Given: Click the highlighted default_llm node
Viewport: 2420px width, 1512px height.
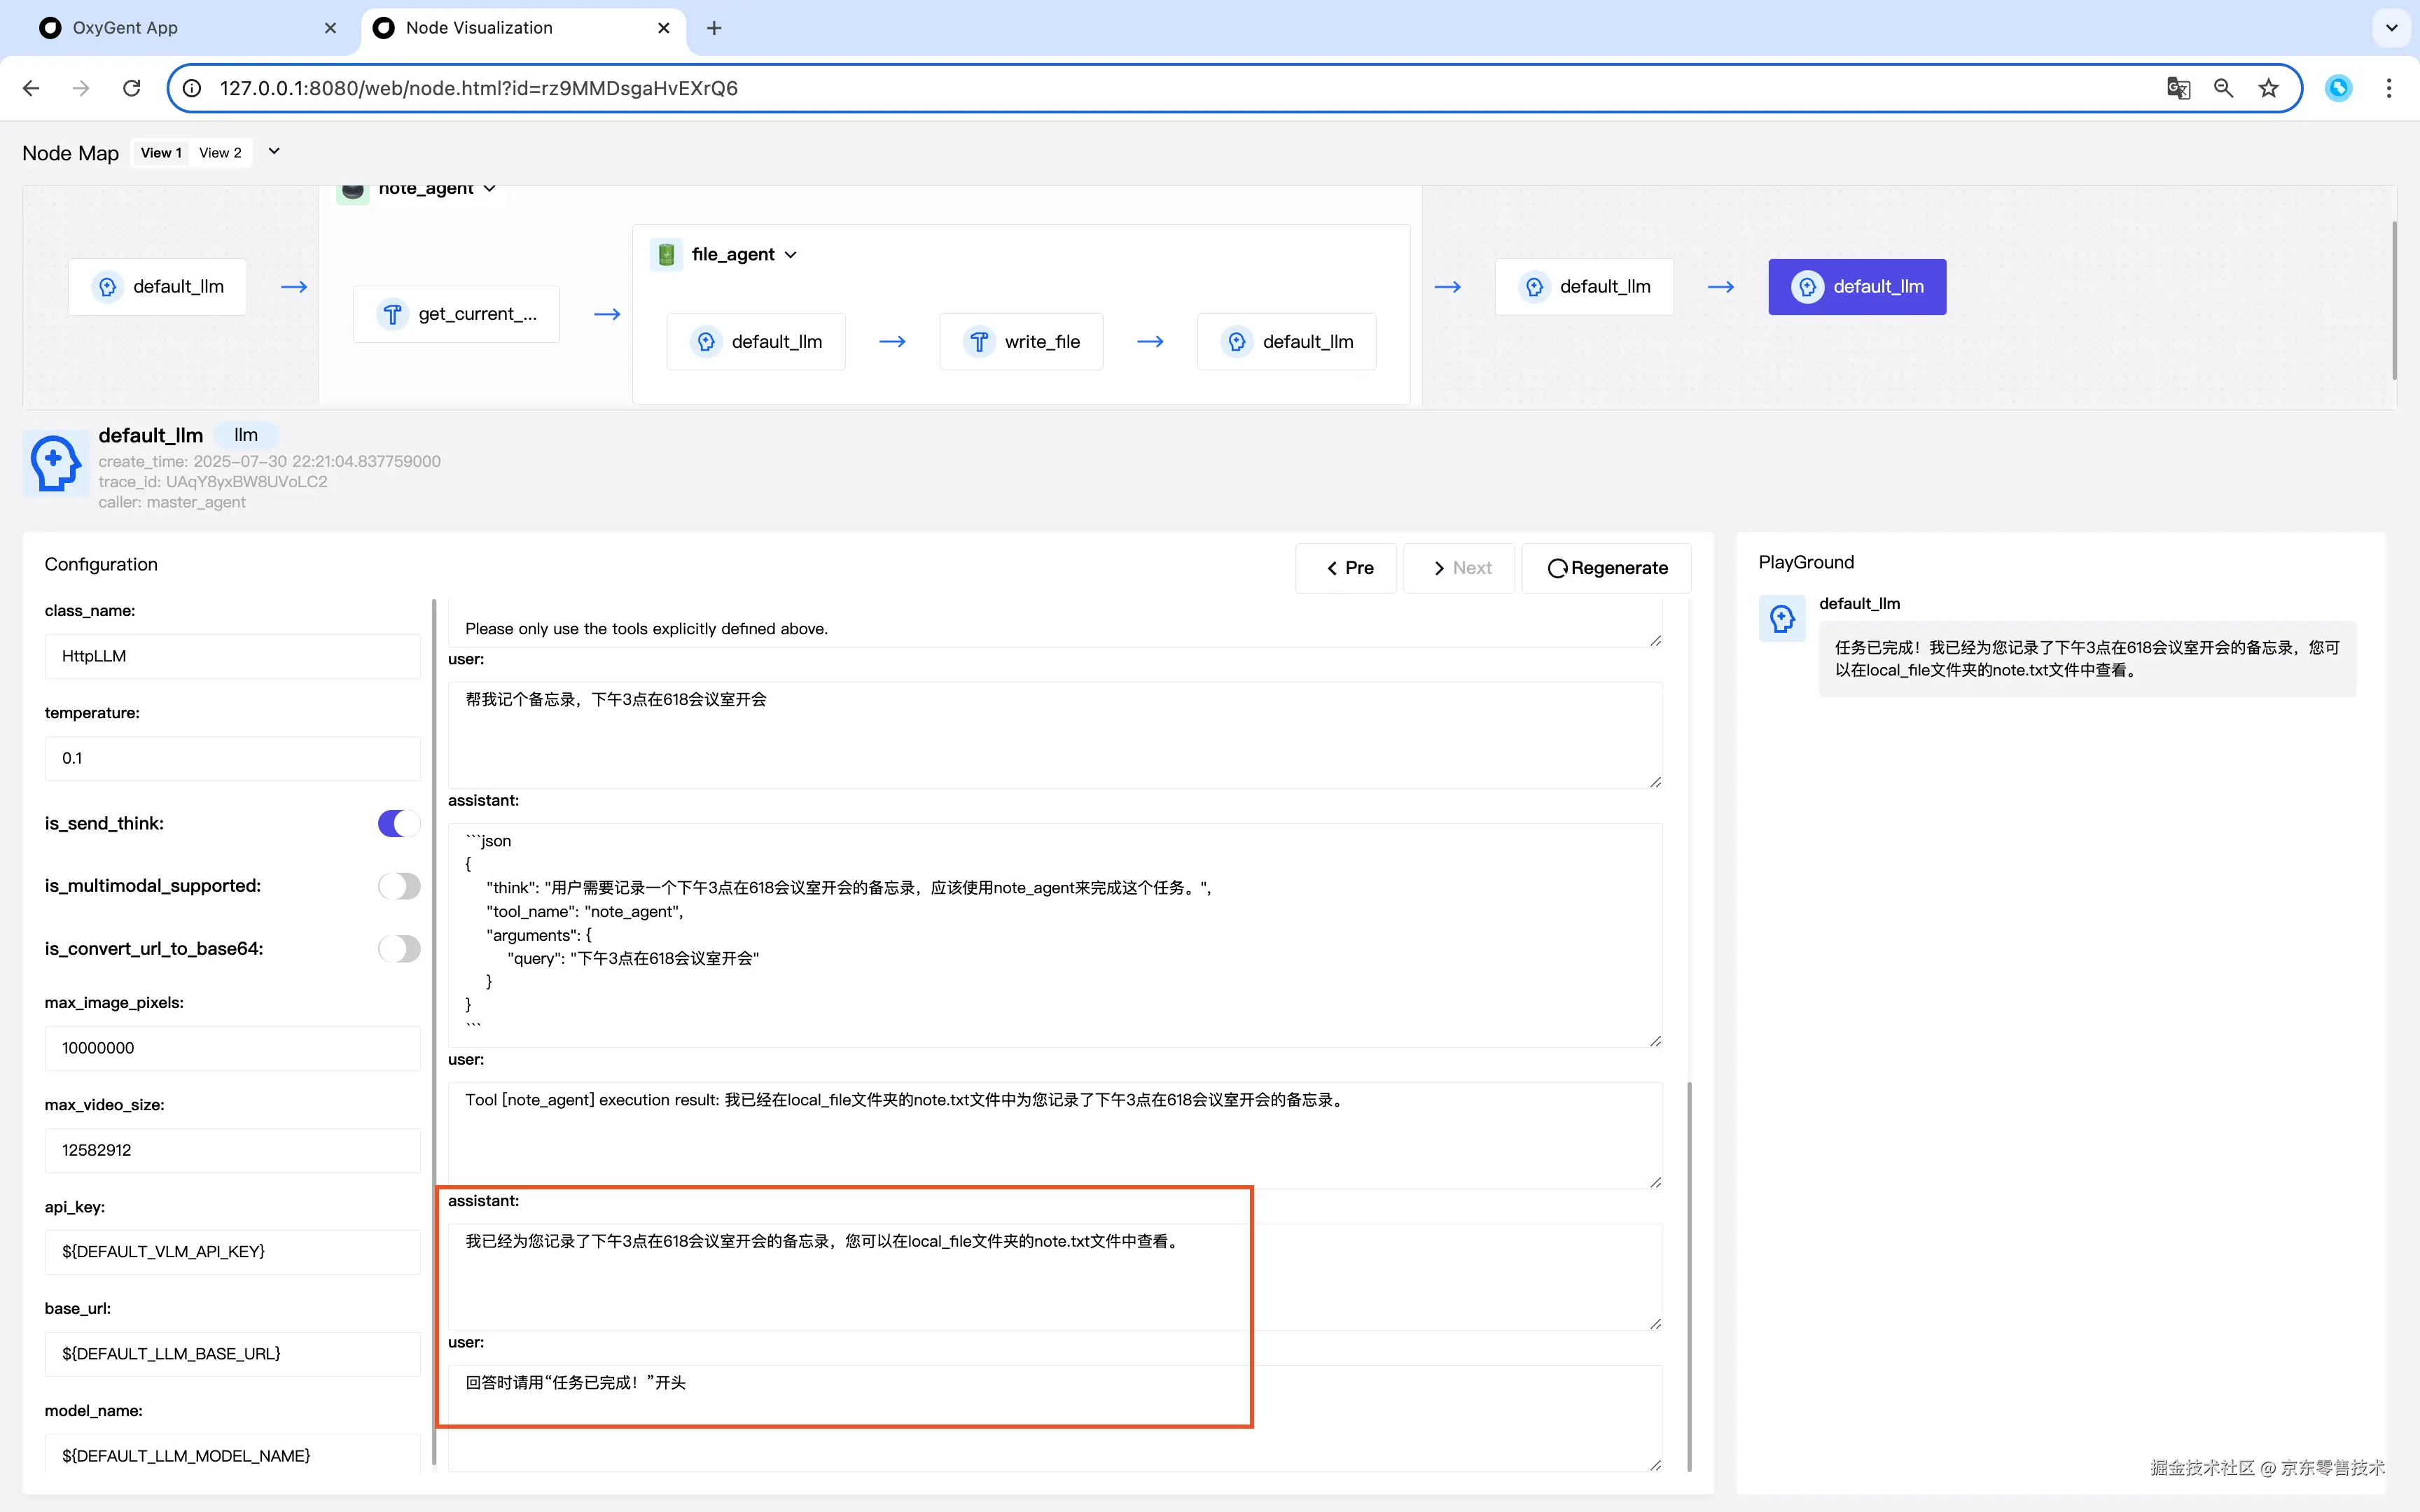Looking at the screenshot, I should point(1856,287).
